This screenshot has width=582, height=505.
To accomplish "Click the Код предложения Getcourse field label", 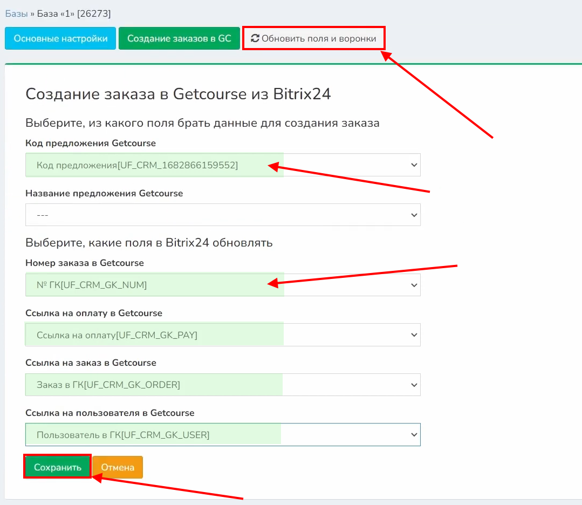I will 91,144.
